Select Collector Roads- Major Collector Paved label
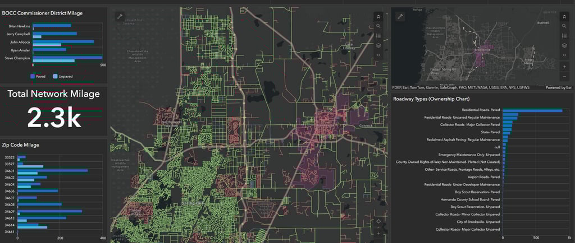Image resolution: width=575 pixels, height=243 pixels. (470, 125)
